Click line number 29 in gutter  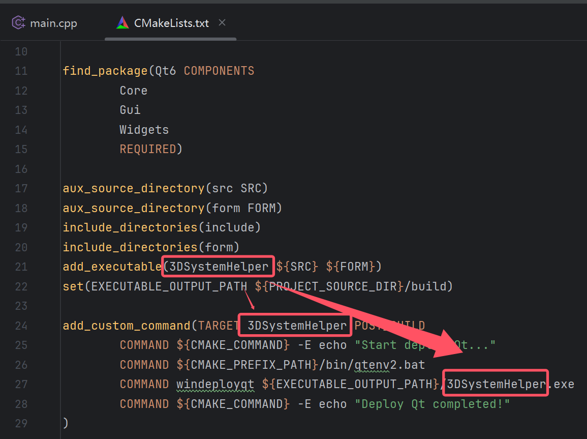[x=21, y=423]
